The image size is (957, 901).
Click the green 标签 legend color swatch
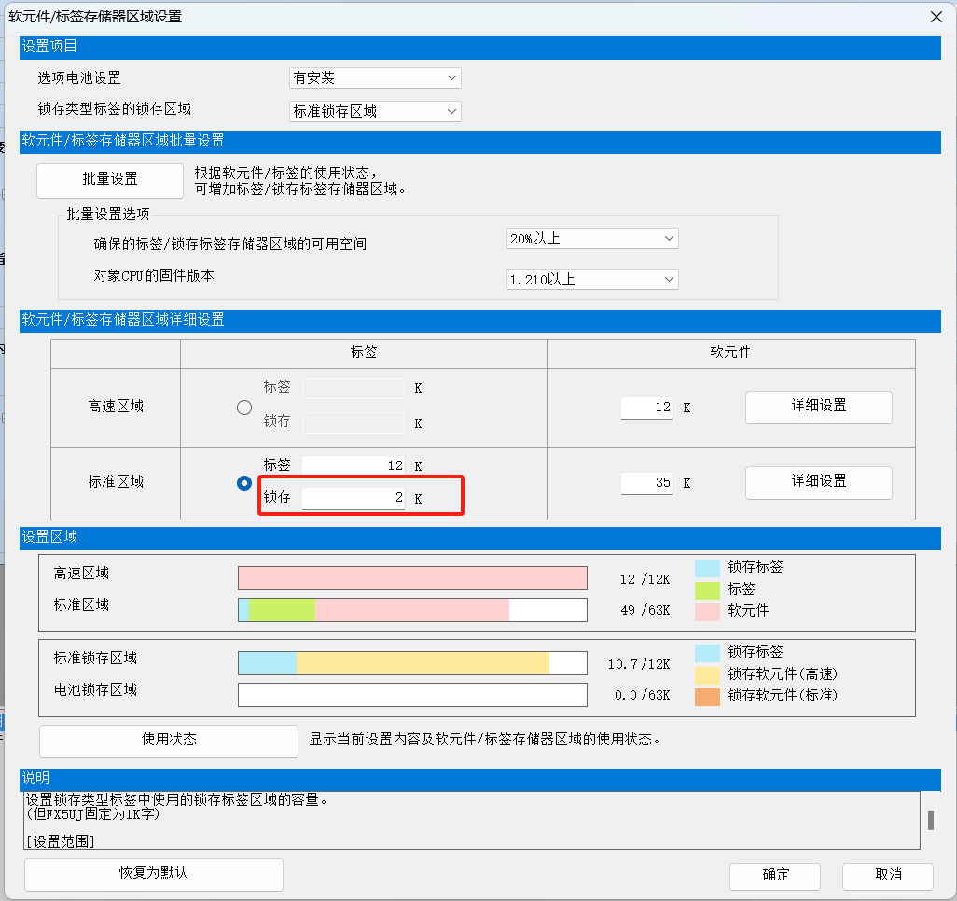[x=707, y=589]
